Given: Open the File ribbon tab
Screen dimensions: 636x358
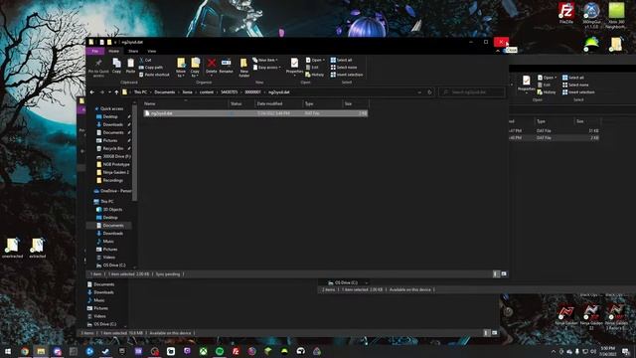Looking at the screenshot, I should [95, 51].
